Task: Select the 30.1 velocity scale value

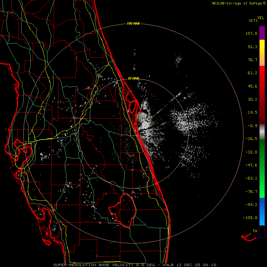Action: (252, 99)
